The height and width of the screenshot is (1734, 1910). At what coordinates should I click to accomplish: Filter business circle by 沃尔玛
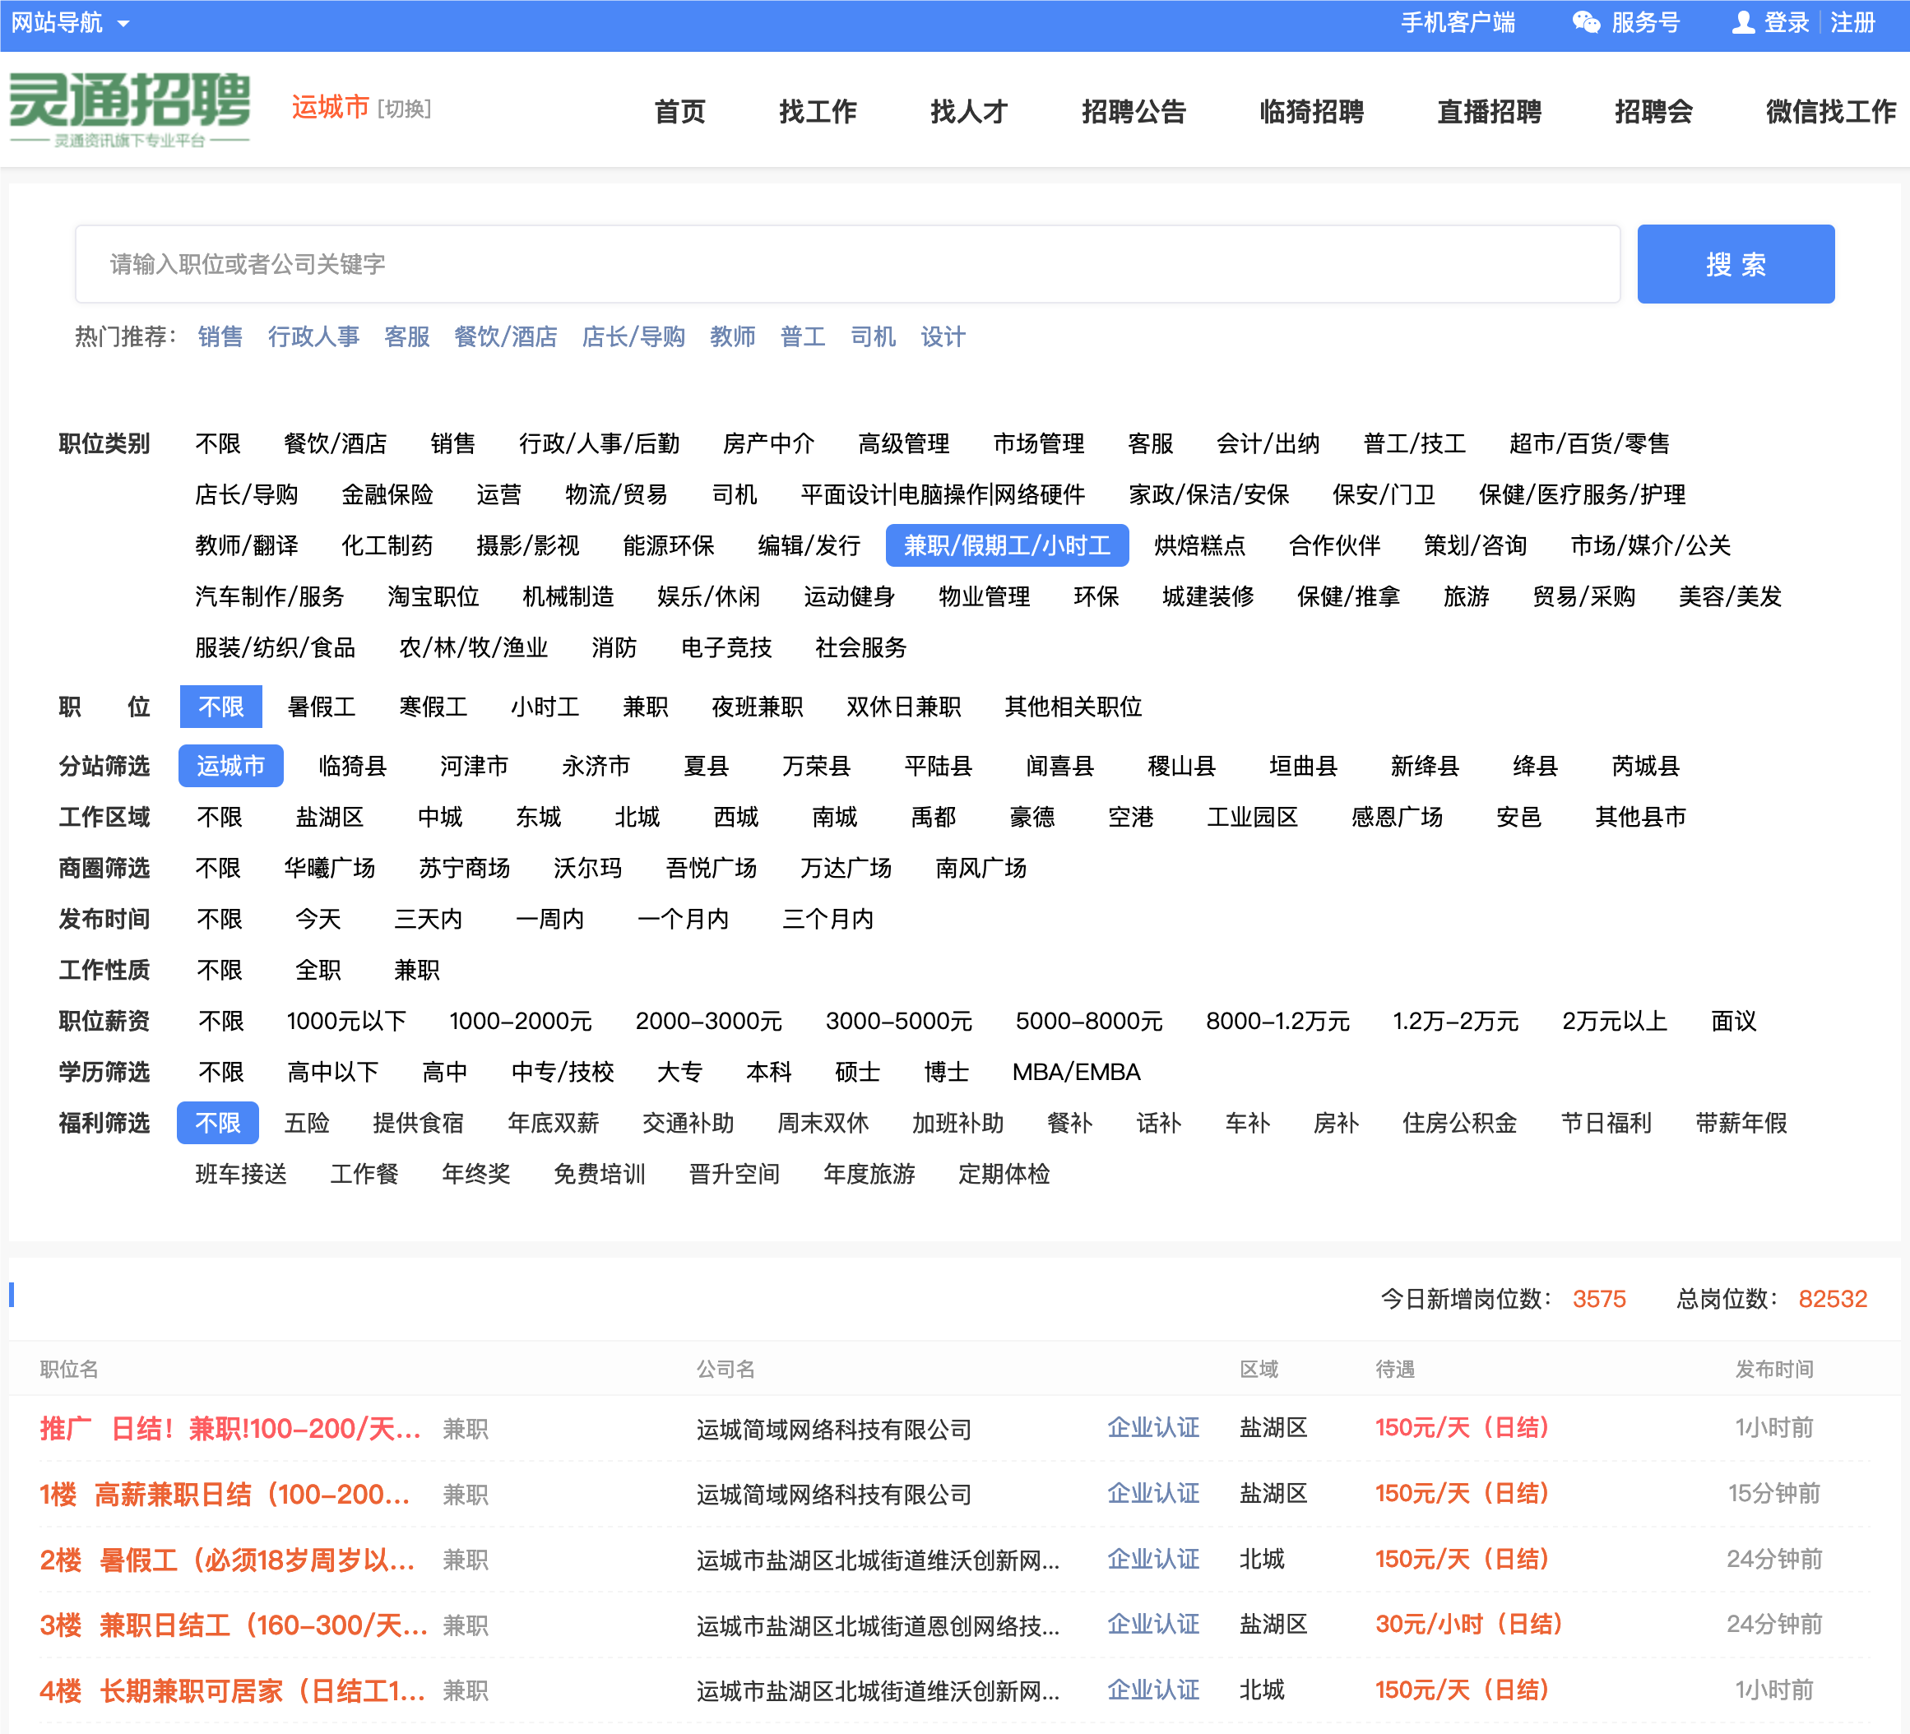pos(587,868)
